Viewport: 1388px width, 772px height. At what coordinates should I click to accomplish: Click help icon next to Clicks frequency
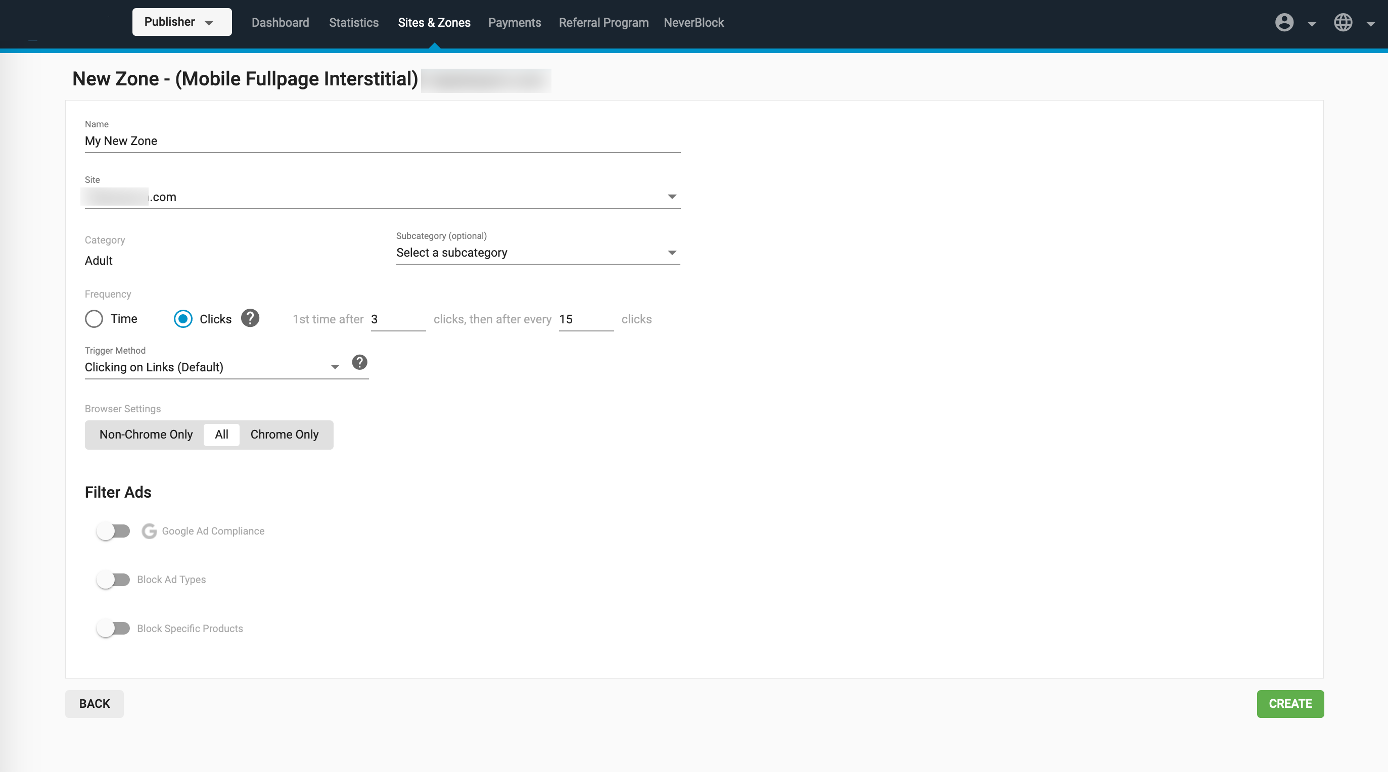coord(250,318)
